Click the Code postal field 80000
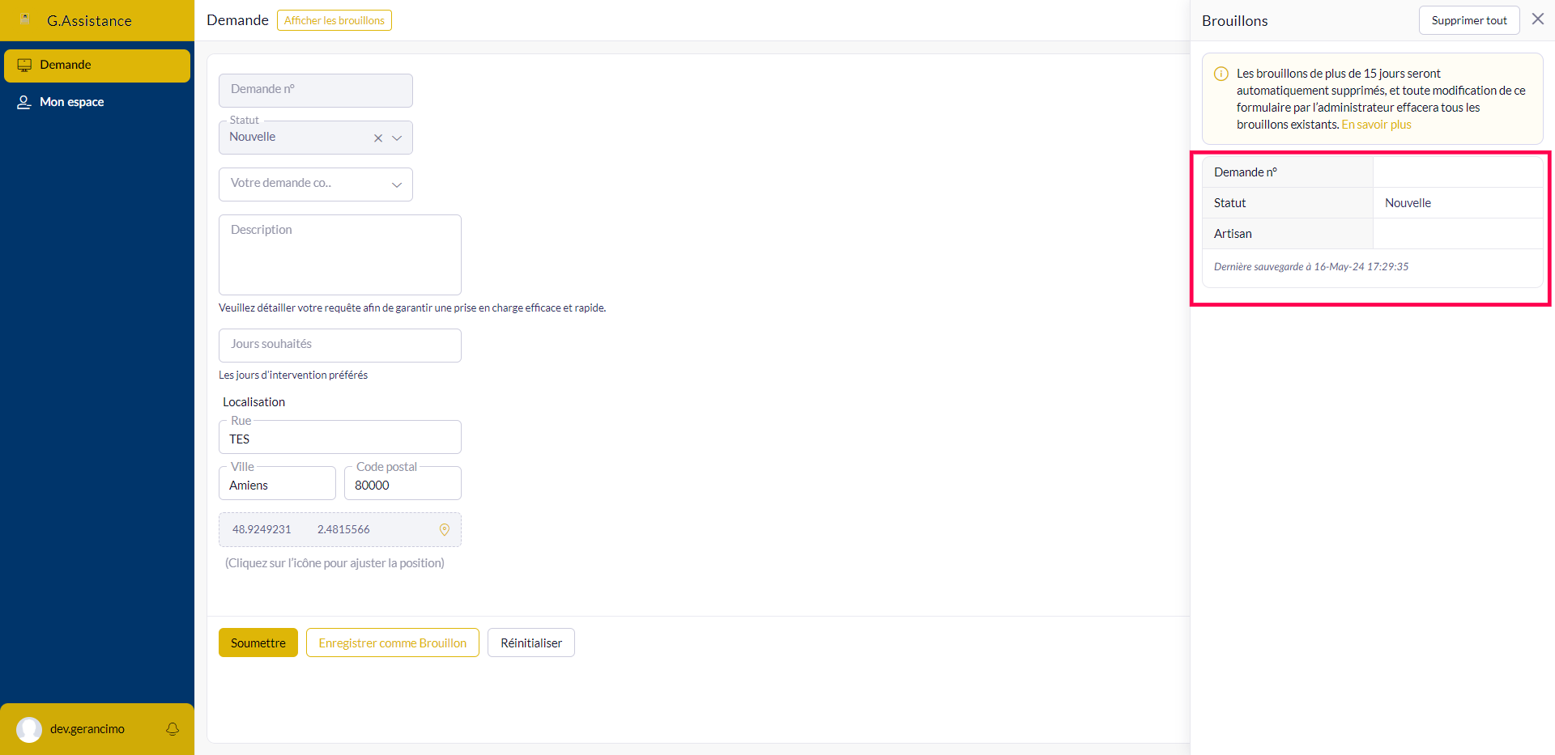 point(403,483)
